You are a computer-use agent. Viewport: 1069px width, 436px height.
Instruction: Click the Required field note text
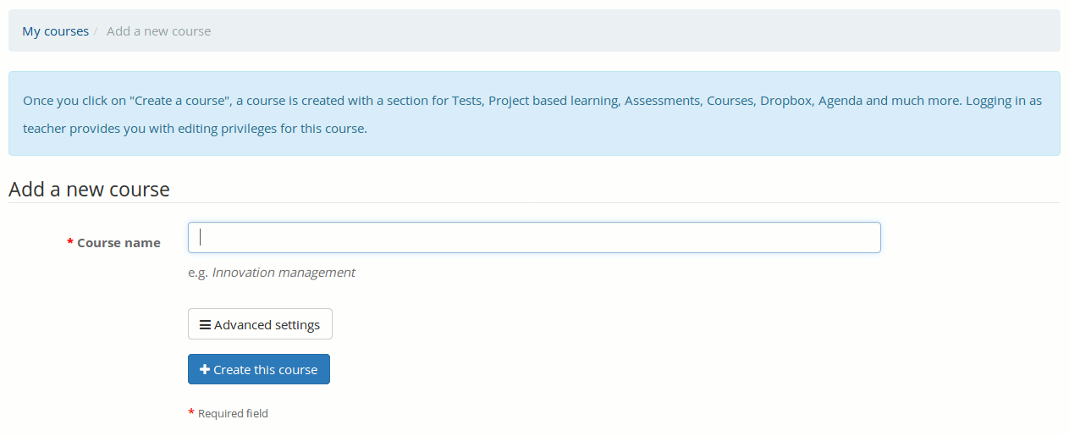click(x=233, y=414)
